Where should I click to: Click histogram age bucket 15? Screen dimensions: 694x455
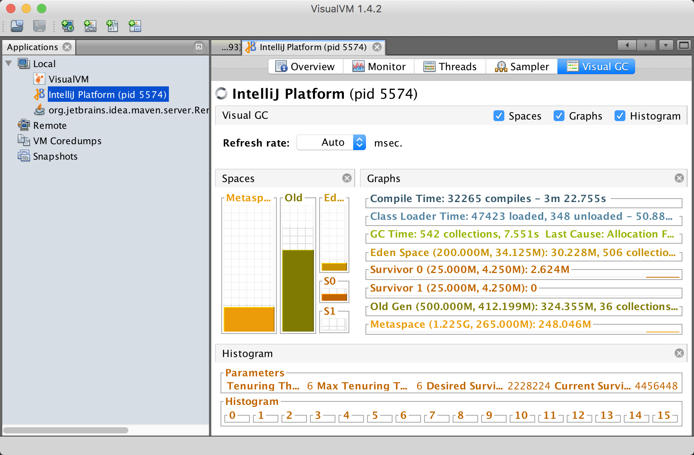[x=665, y=416]
